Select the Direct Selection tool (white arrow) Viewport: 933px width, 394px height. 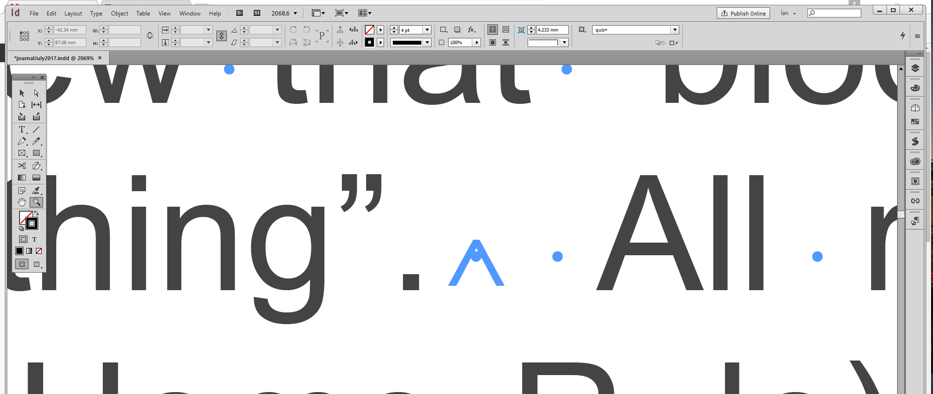pyautogui.click(x=36, y=93)
